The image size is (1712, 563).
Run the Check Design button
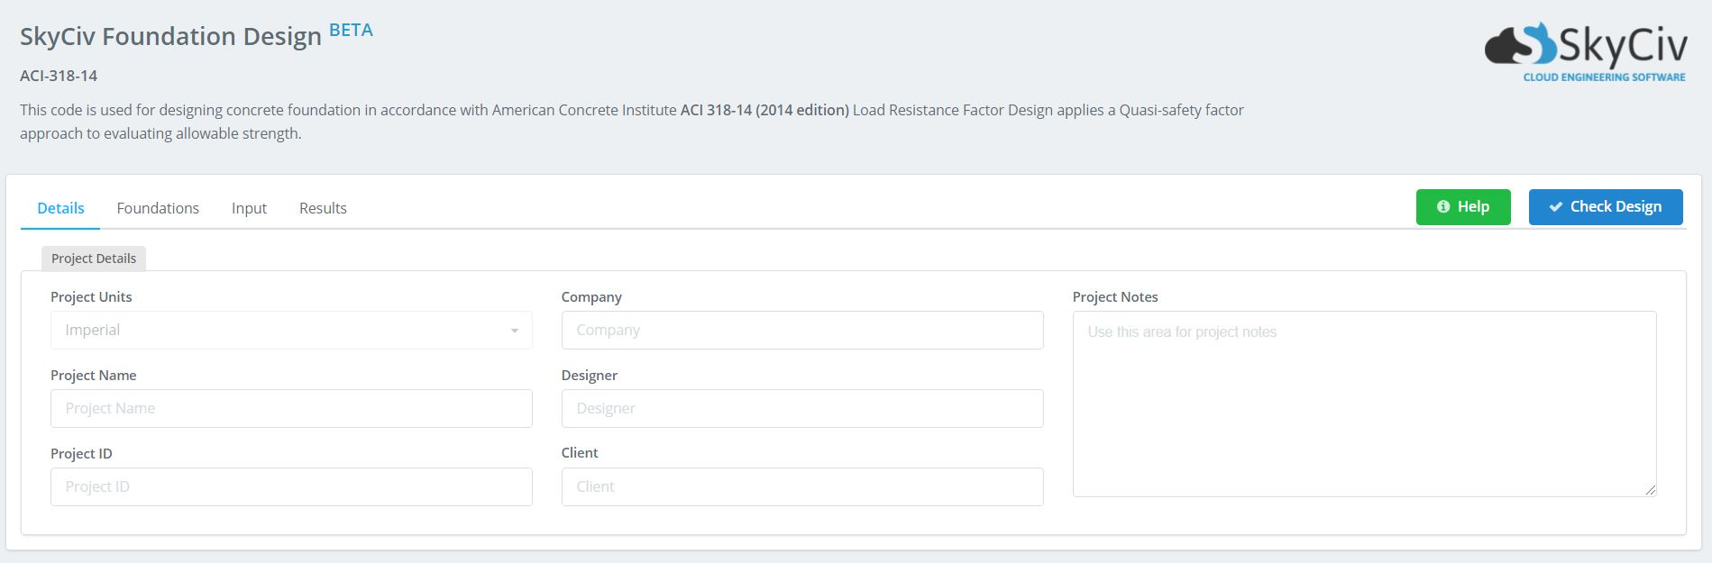pos(1605,207)
